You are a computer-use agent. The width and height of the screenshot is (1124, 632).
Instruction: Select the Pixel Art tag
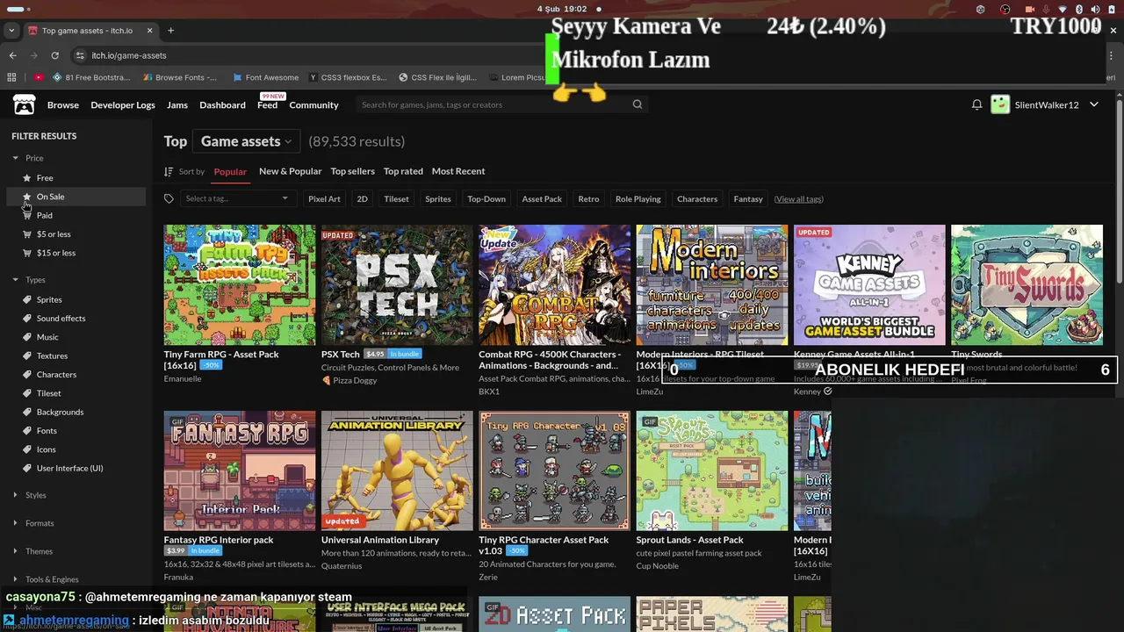[x=324, y=199]
